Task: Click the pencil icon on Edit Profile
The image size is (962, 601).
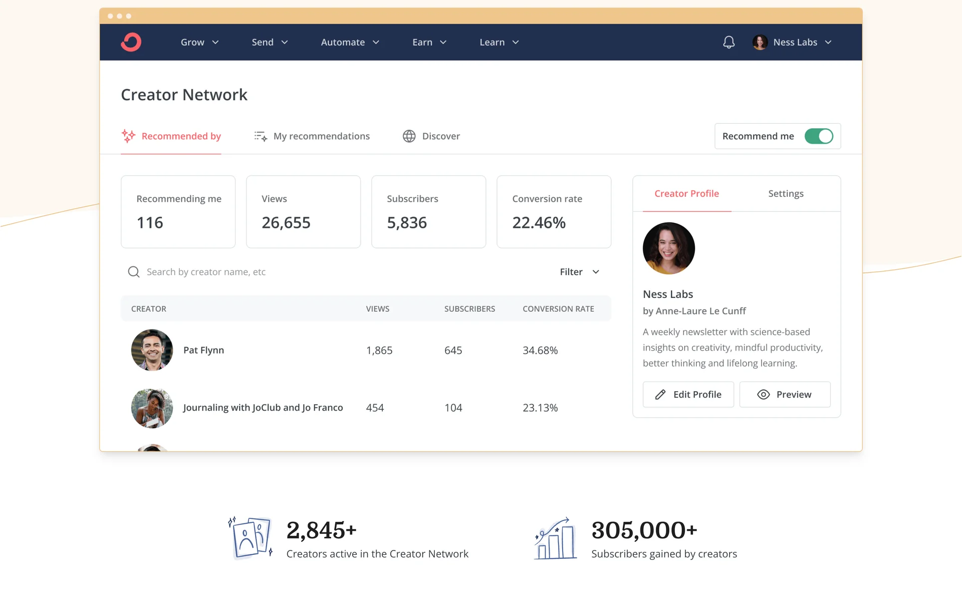Action: [x=660, y=395]
